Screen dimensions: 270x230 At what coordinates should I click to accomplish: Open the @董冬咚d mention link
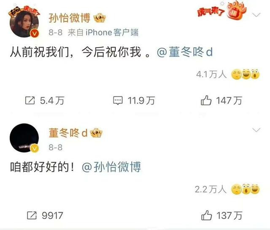[x=185, y=52]
